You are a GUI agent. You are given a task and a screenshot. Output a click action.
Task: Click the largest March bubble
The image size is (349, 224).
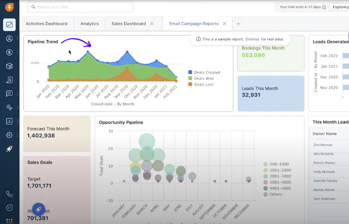point(147,141)
